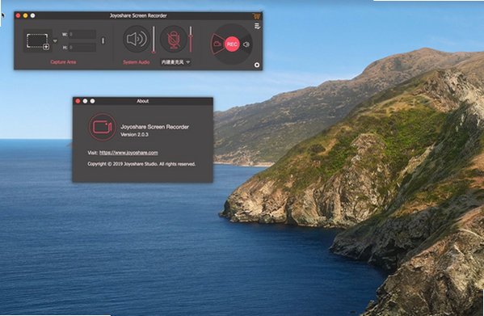The height and width of the screenshot is (316, 484).
Task: Click the capture width input field
Action: [82, 34]
